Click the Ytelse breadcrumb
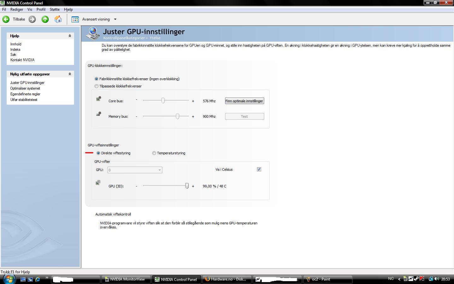Image resolution: width=454 pixels, height=284 pixels. [155, 38]
